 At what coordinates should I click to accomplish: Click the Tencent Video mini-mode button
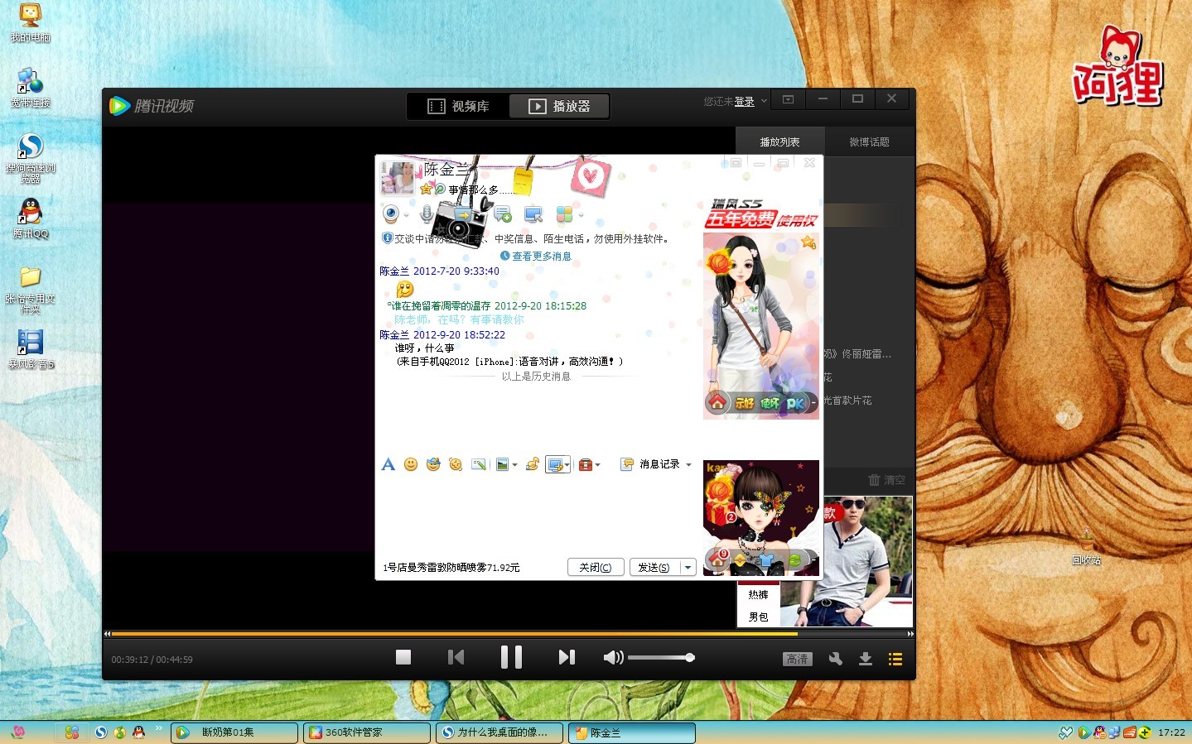789,99
